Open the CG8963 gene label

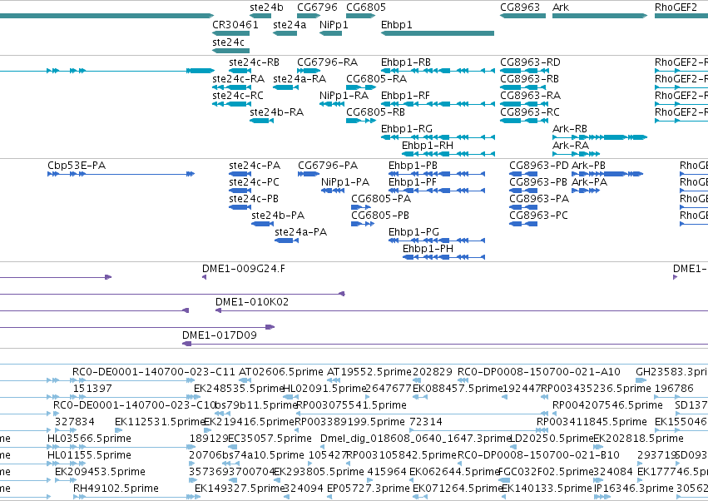coord(520,7)
